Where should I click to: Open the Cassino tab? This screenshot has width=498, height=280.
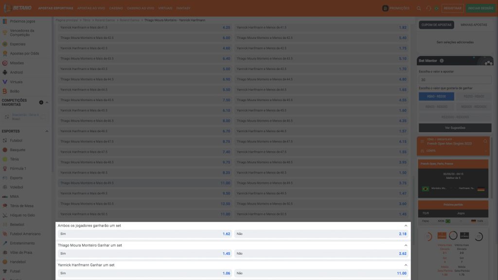[116, 8]
